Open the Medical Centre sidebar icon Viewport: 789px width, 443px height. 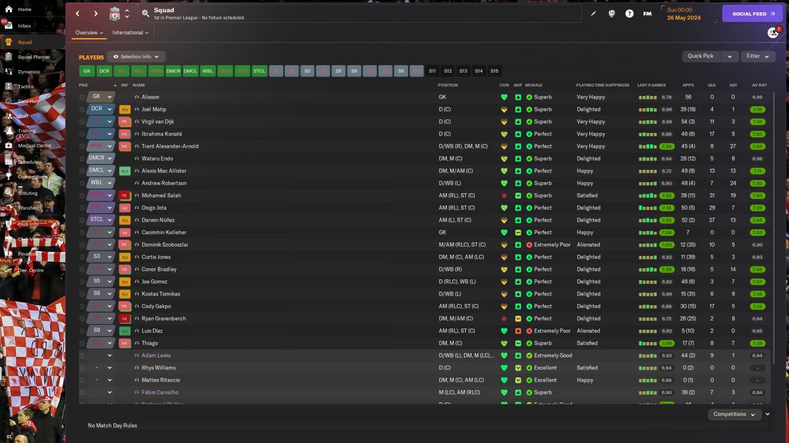click(x=8, y=146)
